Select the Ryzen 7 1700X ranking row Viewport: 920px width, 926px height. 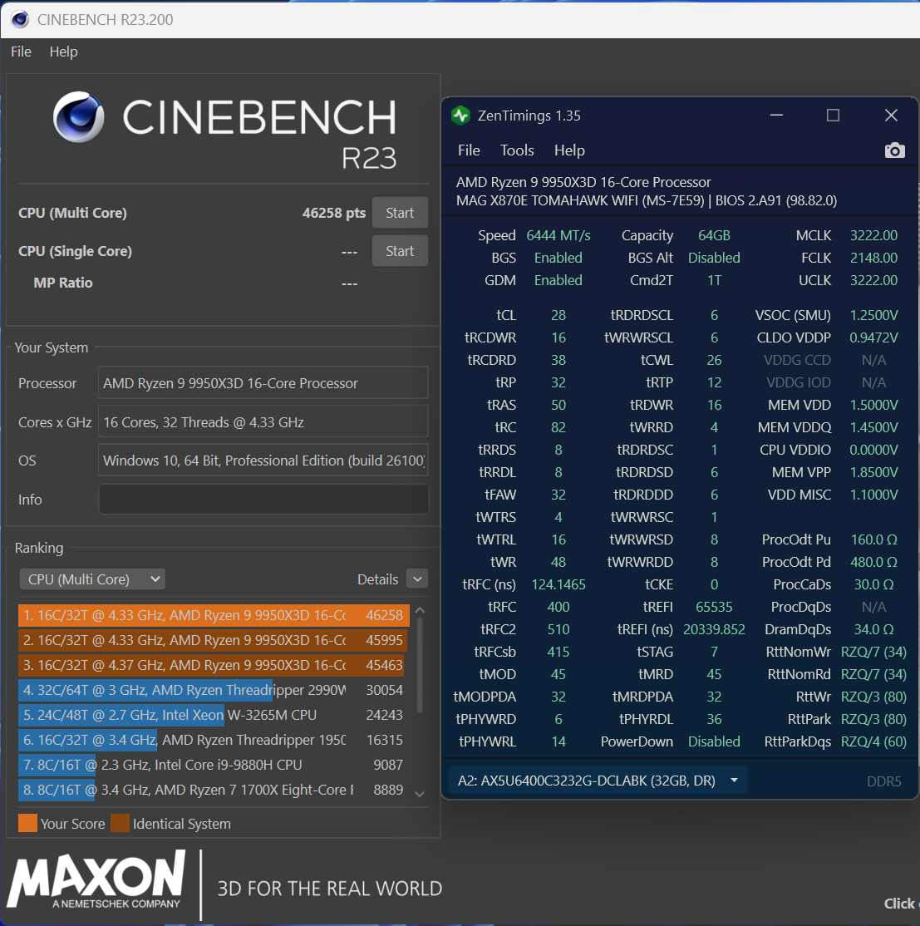tap(214, 790)
